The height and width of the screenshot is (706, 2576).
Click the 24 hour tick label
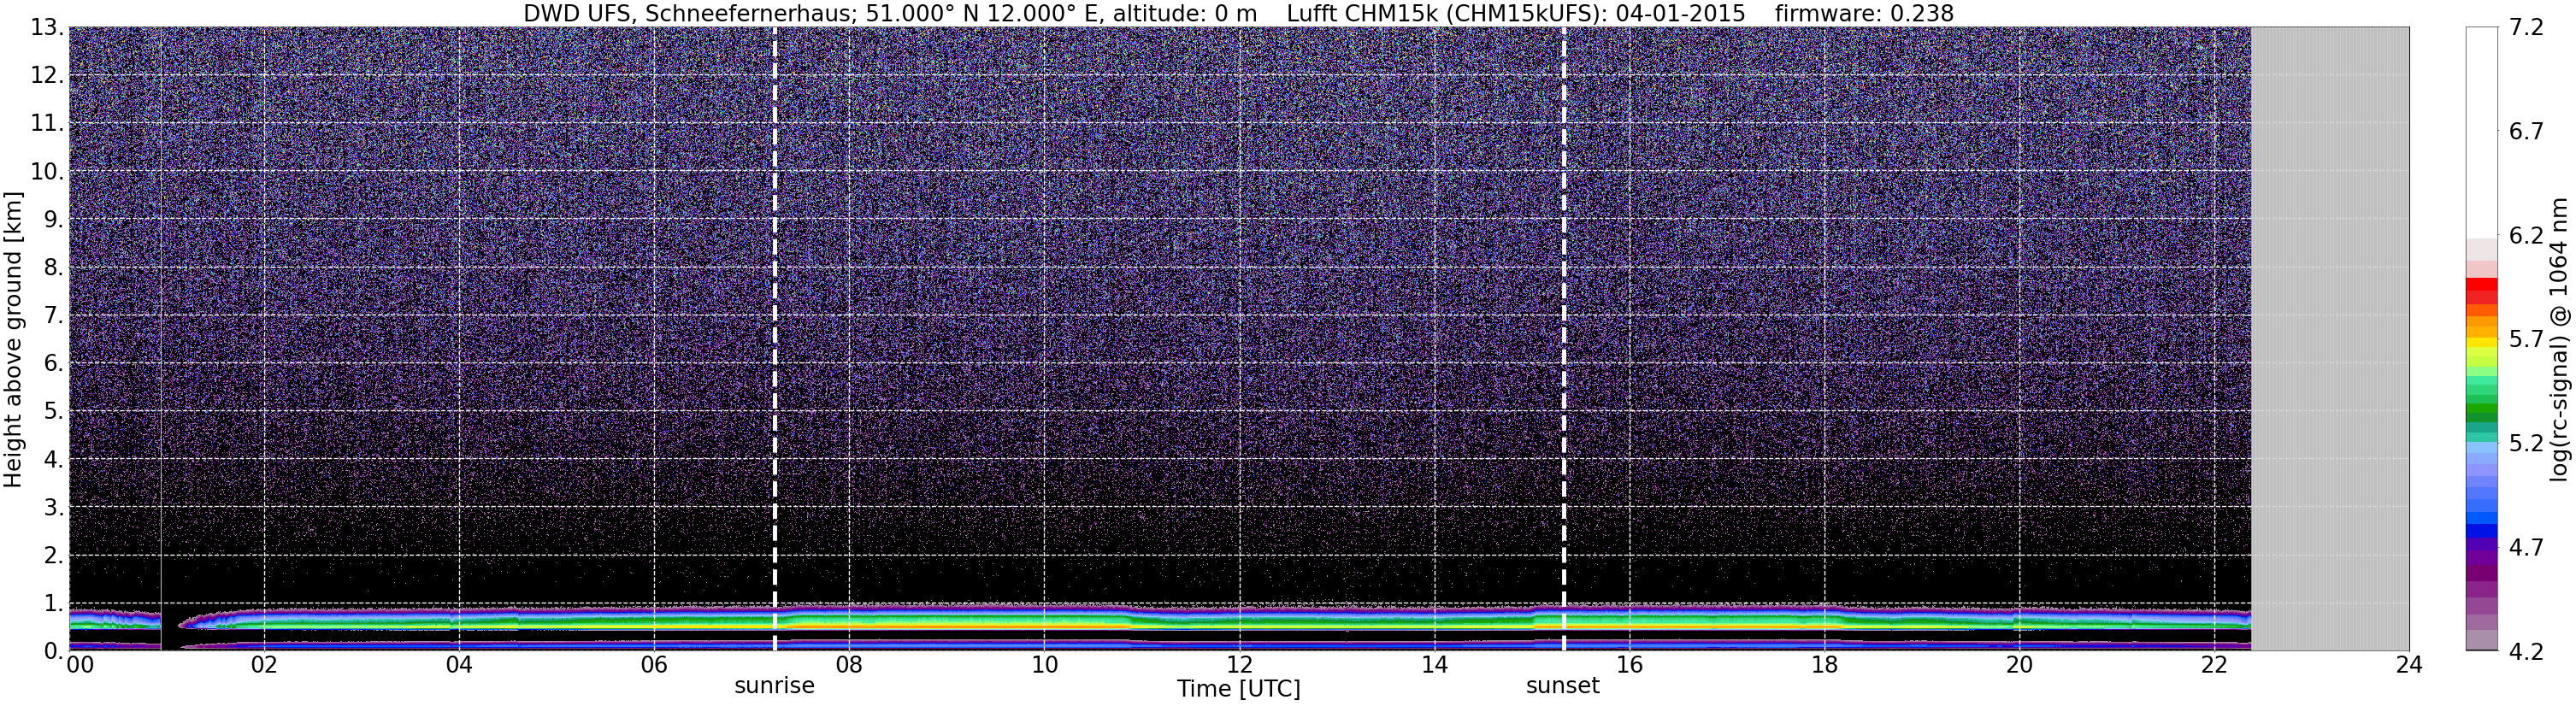(x=2409, y=665)
